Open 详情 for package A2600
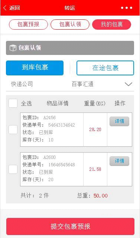 [119, 161]
